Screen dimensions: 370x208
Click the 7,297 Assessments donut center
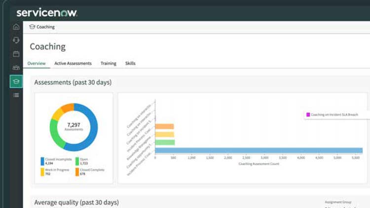[x=74, y=127]
